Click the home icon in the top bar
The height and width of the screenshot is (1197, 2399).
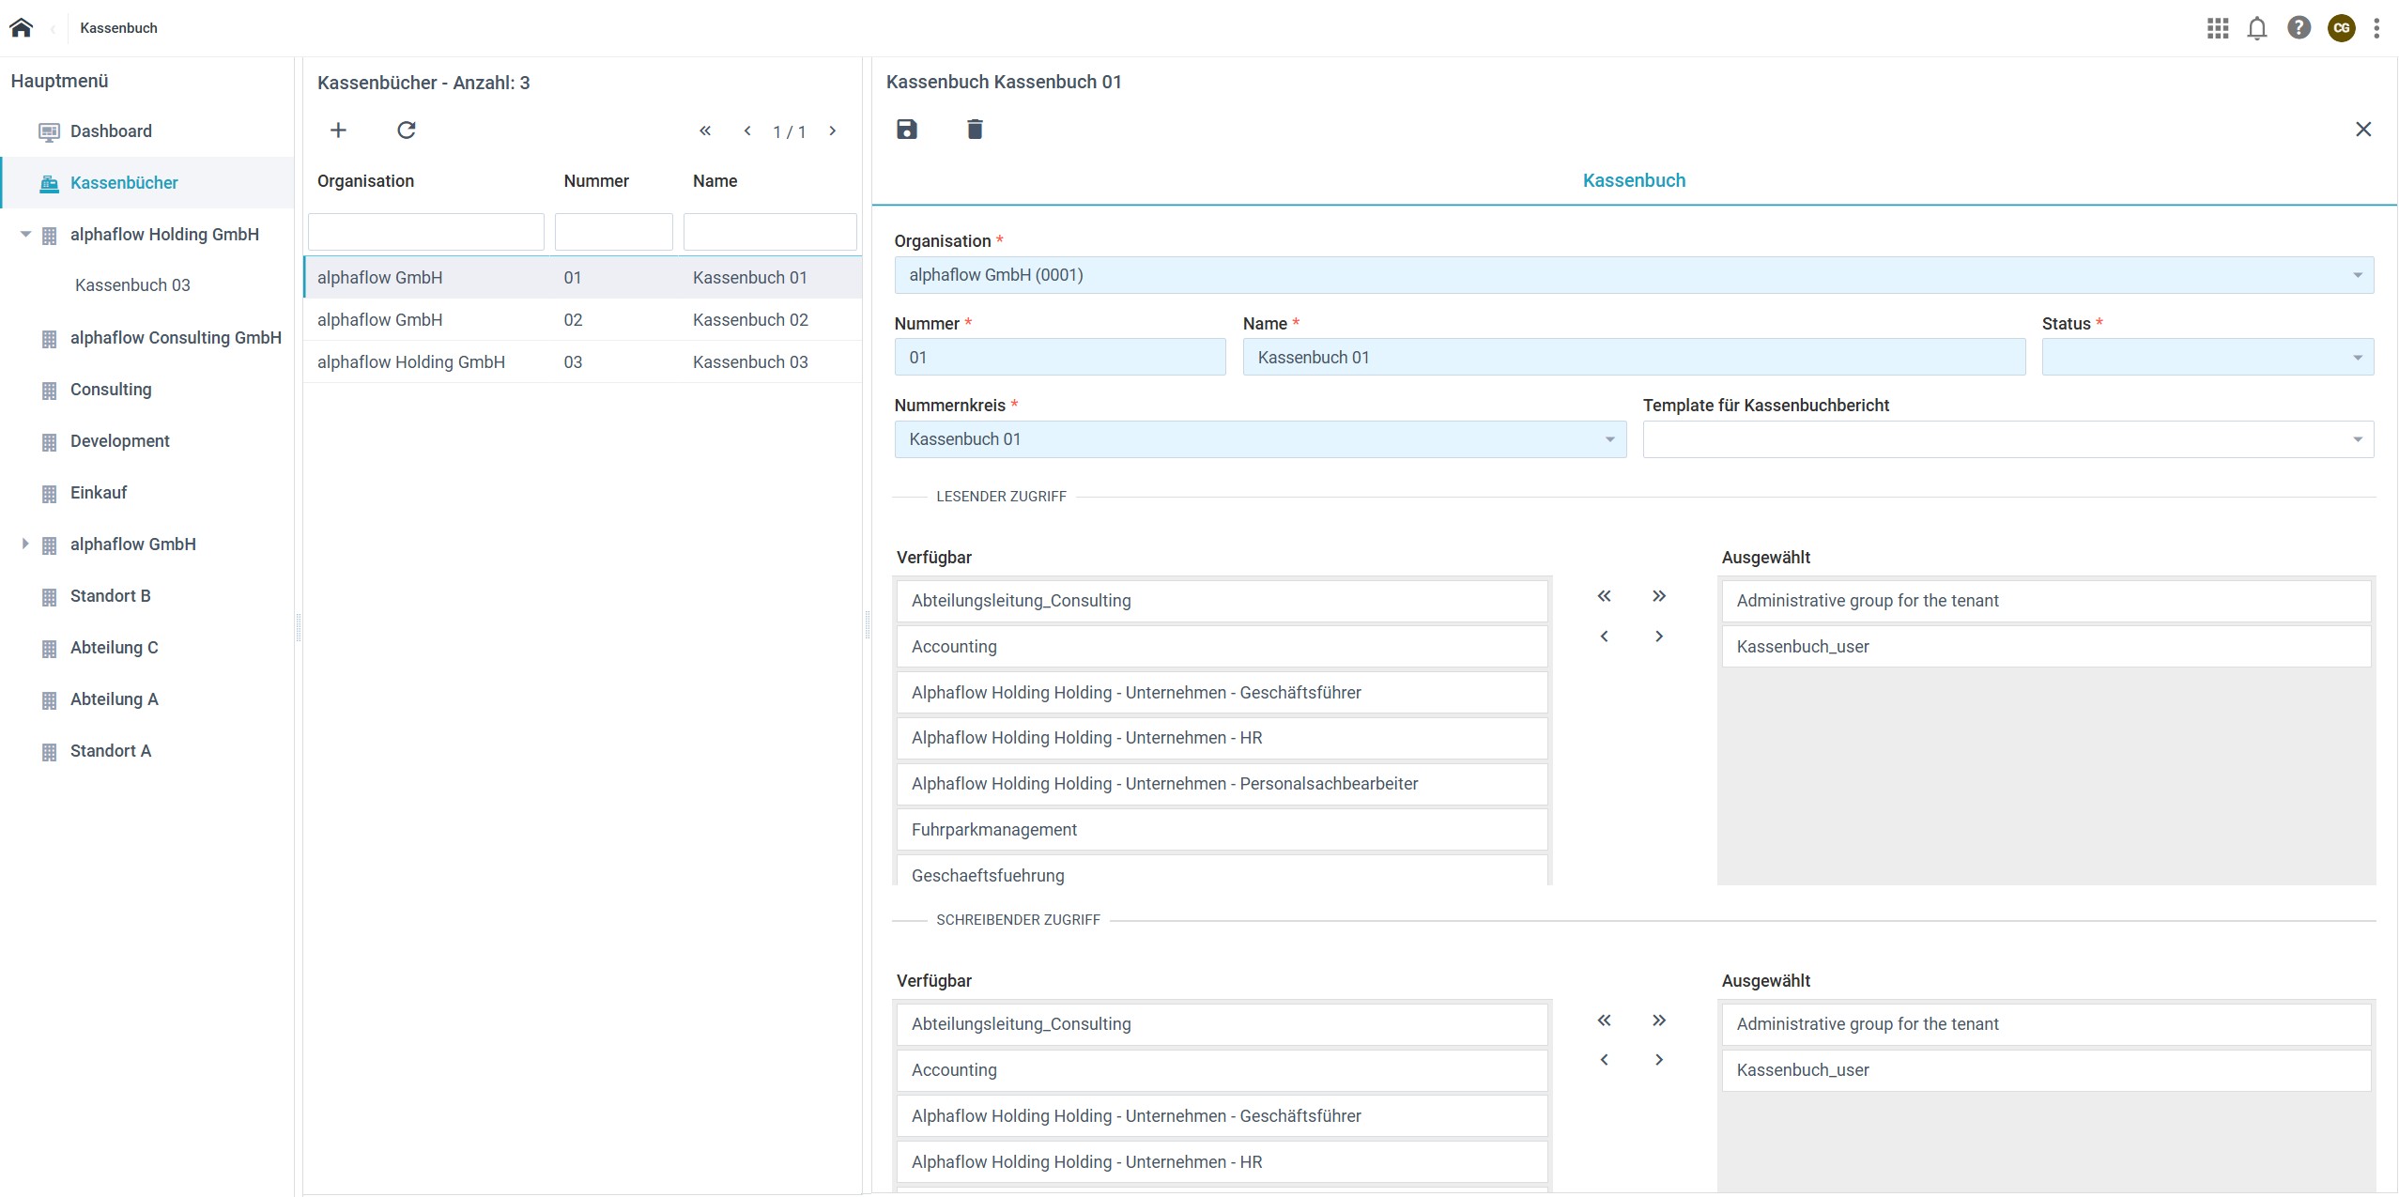(x=21, y=27)
